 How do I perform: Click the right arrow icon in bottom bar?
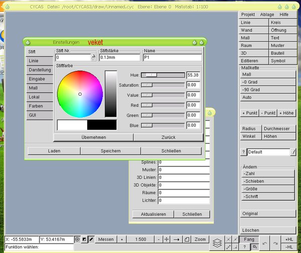click(x=177, y=239)
